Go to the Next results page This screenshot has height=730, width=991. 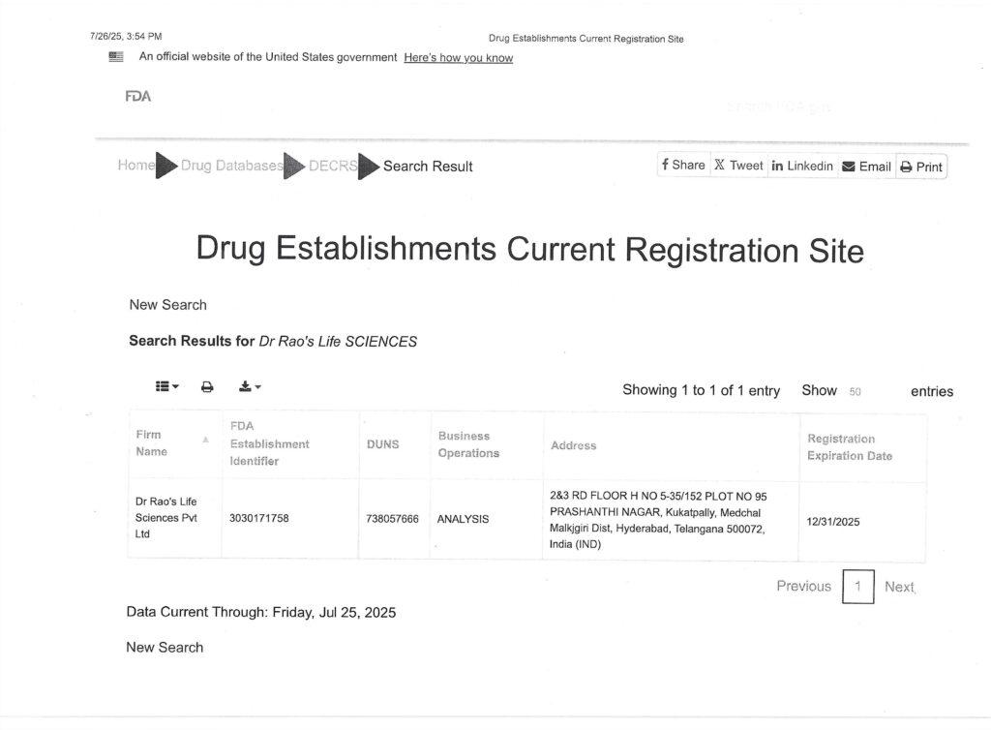(x=898, y=587)
